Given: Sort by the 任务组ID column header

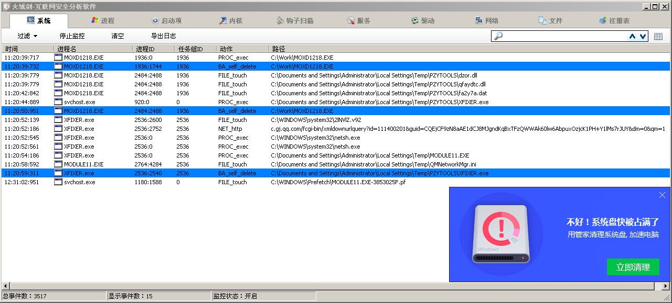Looking at the screenshot, I should click(x=195, y=49).
